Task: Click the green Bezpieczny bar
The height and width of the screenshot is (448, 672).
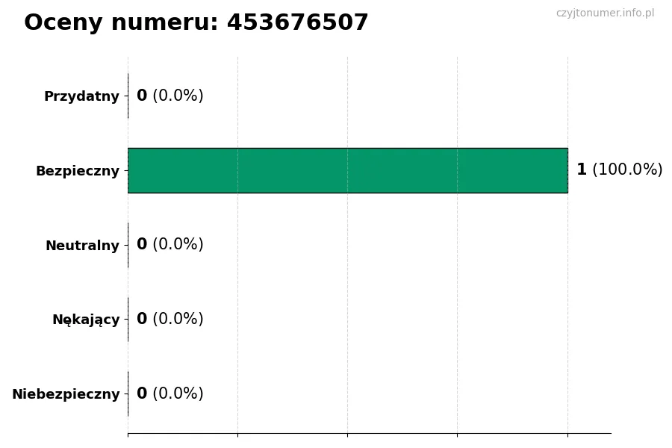Action: [347, 170]
